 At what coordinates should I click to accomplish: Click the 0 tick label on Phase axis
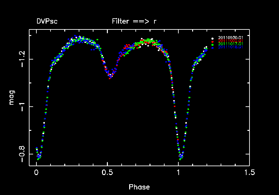point(36,172)
